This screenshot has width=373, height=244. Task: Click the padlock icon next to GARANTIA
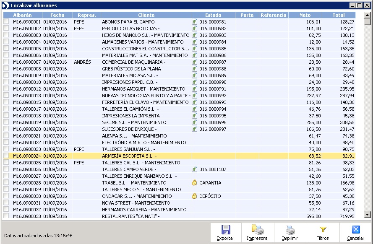pos(195,183)
